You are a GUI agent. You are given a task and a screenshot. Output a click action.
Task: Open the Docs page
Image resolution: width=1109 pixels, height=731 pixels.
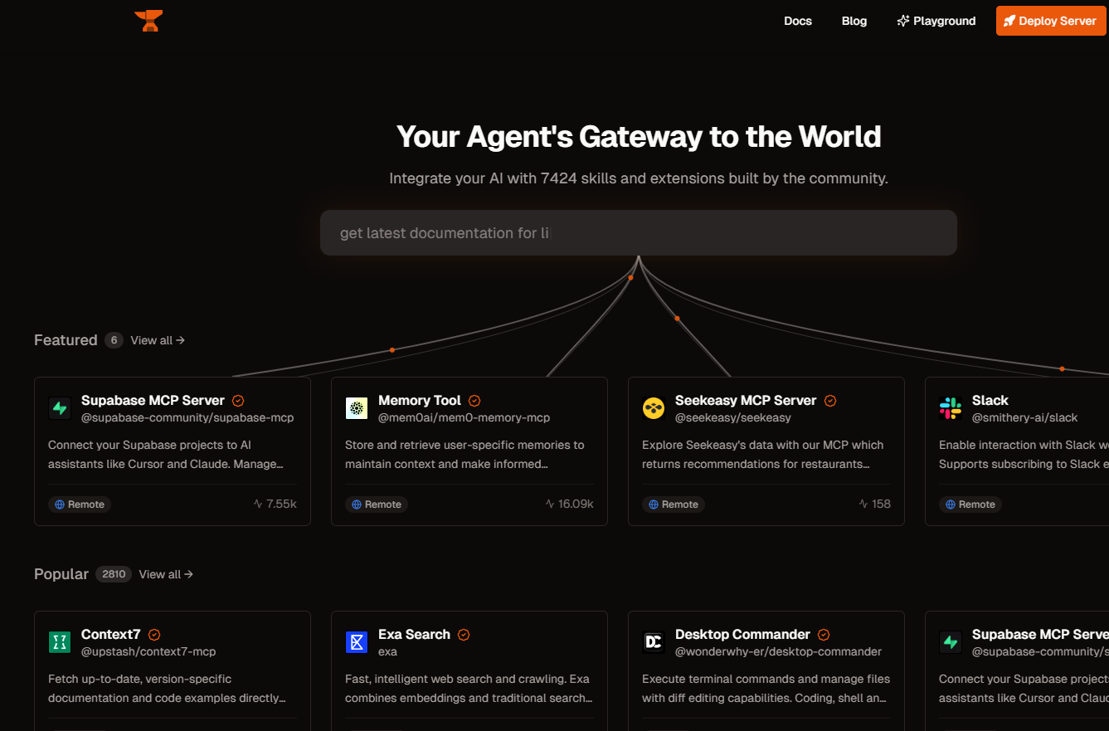point(798,21)
